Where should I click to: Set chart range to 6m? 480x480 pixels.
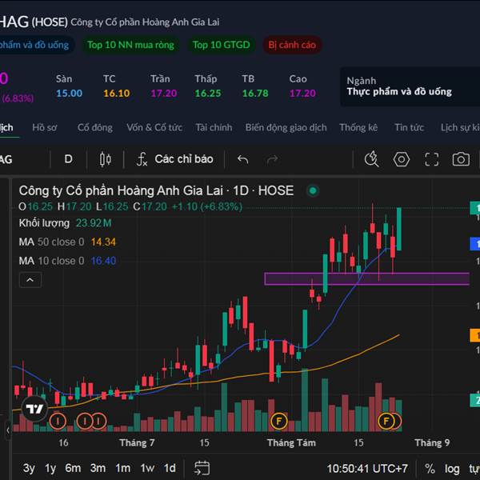(73, 468)
